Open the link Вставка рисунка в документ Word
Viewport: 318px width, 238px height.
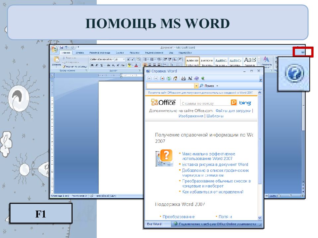pos(215,165)
